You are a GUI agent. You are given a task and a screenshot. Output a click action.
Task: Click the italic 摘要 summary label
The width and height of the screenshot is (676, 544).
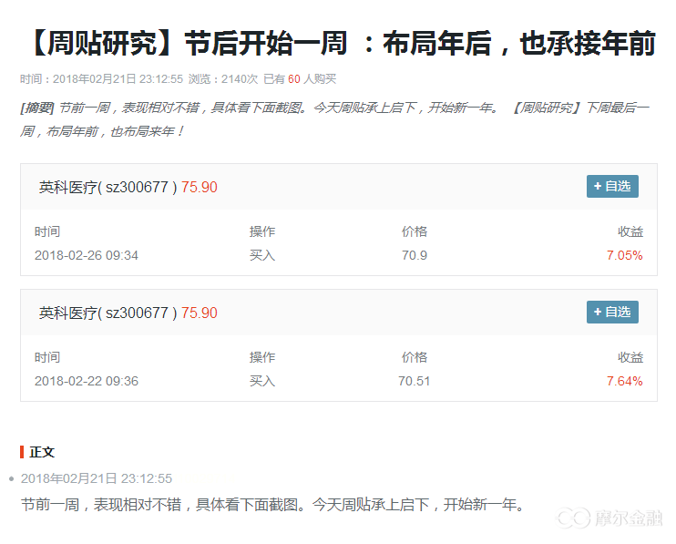click(x=37, y=108)
